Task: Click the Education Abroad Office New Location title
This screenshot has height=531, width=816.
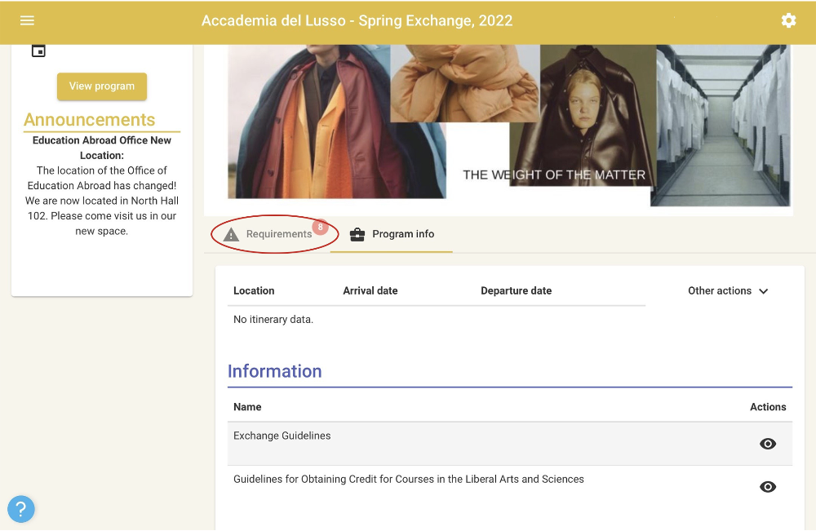Action: click(102, 148)
